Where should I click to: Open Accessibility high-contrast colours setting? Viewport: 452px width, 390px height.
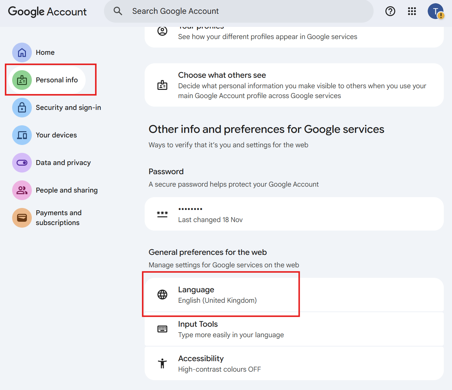coord(294,363)
